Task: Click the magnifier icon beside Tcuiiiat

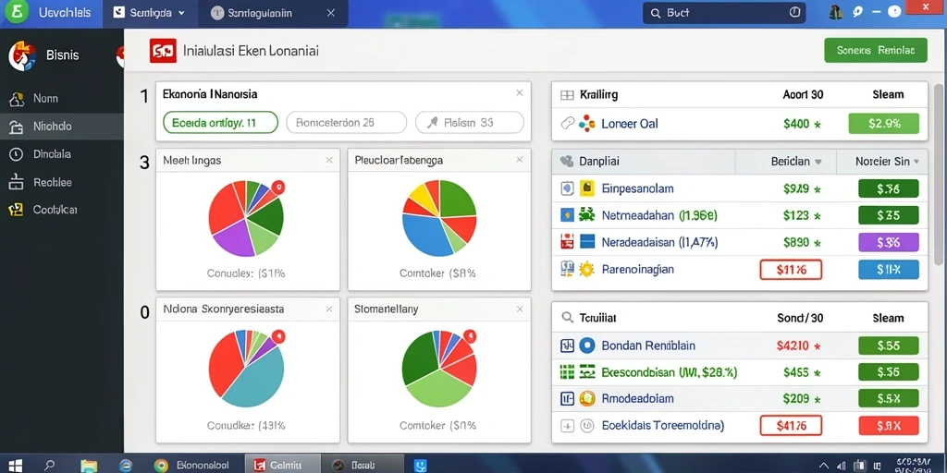Action: pyautogui.click(x=567, y=318)
